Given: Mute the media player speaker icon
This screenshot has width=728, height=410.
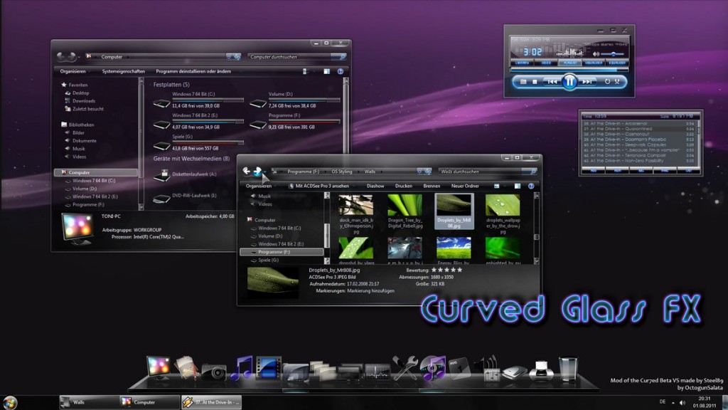Looking at the screenshot, I should (596, 54).
